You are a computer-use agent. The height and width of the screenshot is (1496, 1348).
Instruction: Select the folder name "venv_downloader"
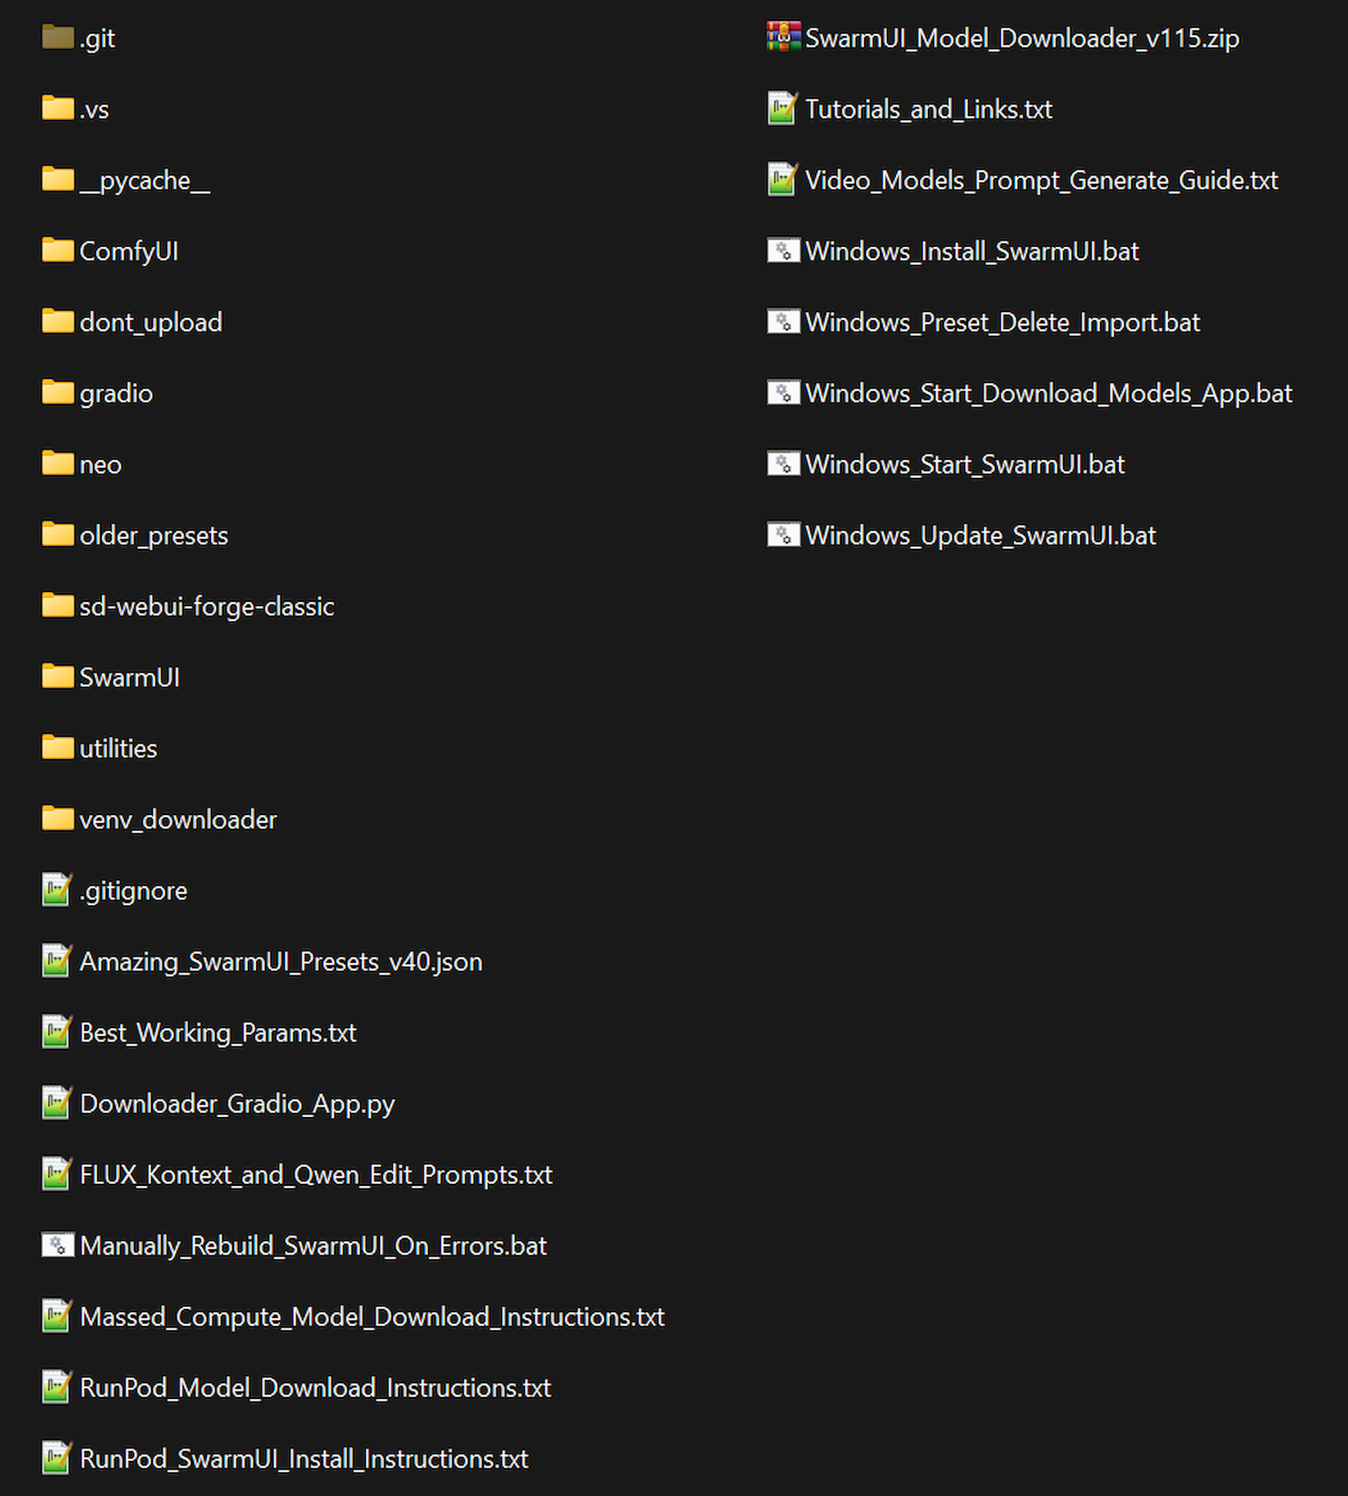click(179, 820)
